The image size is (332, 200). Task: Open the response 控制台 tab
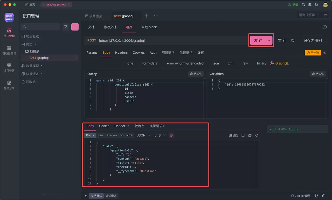[140, 126]
